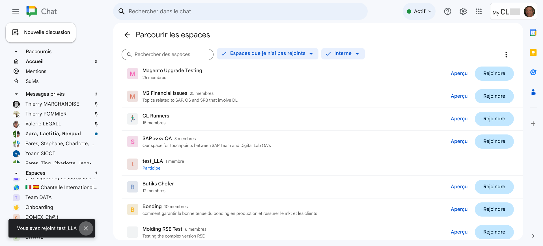Open the main menu hamburger icon
The height and width of the screenshot is (246, 543).
pos(16,11)
